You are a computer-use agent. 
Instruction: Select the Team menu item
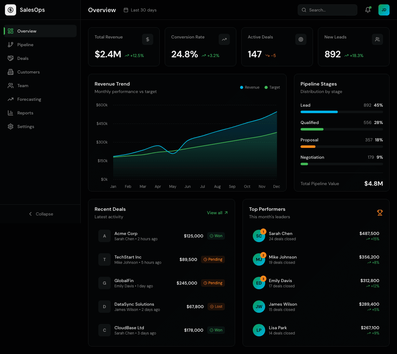(x=23, y=86)
